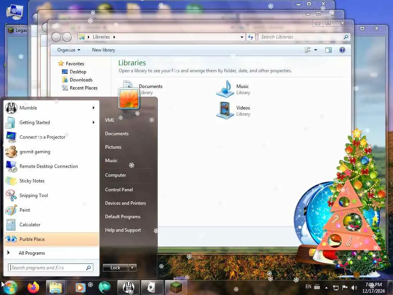Image resolution: width=393 pixels, height=295 pixels.
Task: Open the gromit gaming entry
Action: pos(51,151)
